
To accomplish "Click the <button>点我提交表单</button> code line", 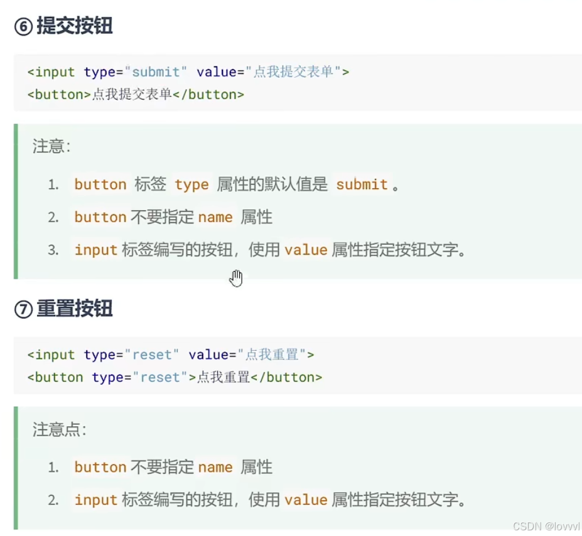I will 136,95.
